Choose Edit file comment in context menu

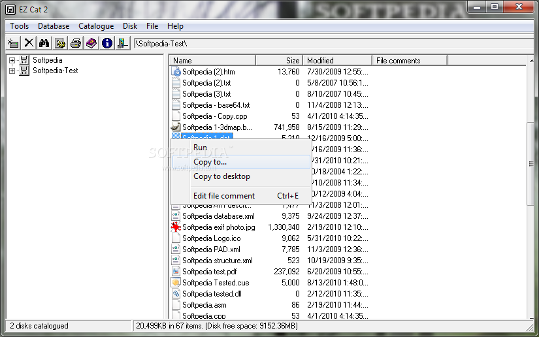pos(241,196)
